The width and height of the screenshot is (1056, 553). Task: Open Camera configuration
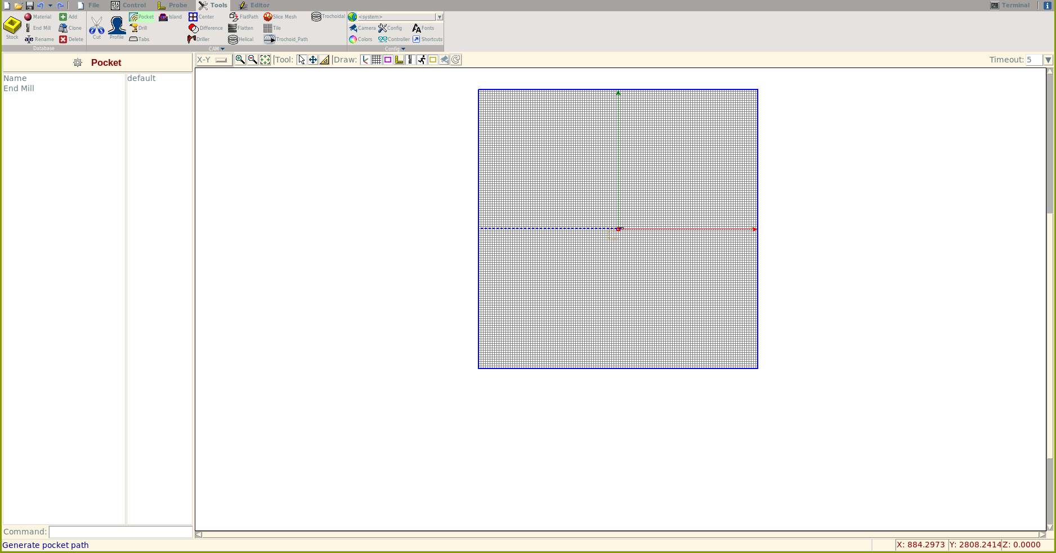362,28
